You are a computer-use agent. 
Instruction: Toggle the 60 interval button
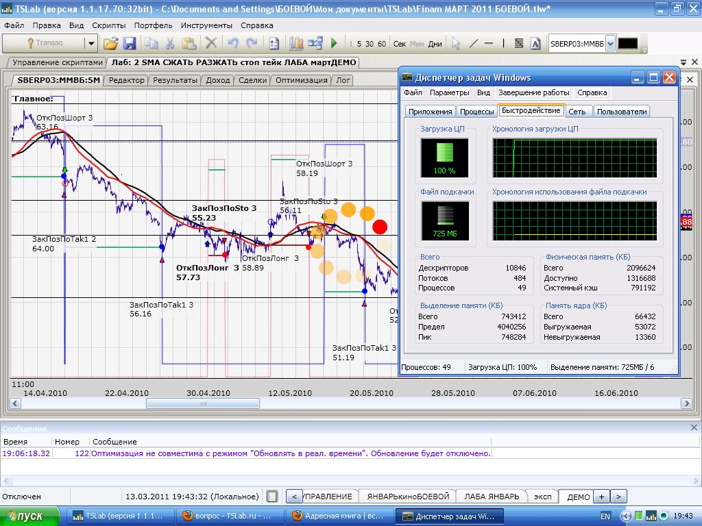(x=382, y=44)
